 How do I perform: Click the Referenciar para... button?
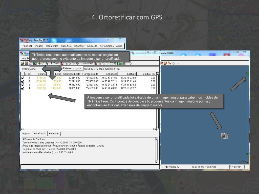coord(73,68)
